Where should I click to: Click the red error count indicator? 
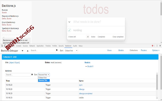[x=153, y=46]
